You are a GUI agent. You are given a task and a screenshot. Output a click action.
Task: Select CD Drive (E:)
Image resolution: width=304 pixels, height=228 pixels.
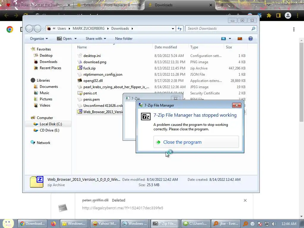coord(50,130)
